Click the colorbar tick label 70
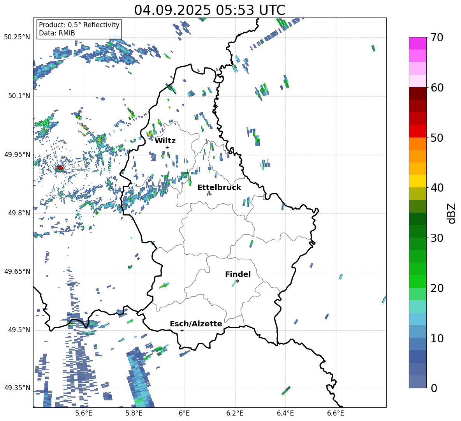Viewport: 461px width, 421px height. point(437,38)
